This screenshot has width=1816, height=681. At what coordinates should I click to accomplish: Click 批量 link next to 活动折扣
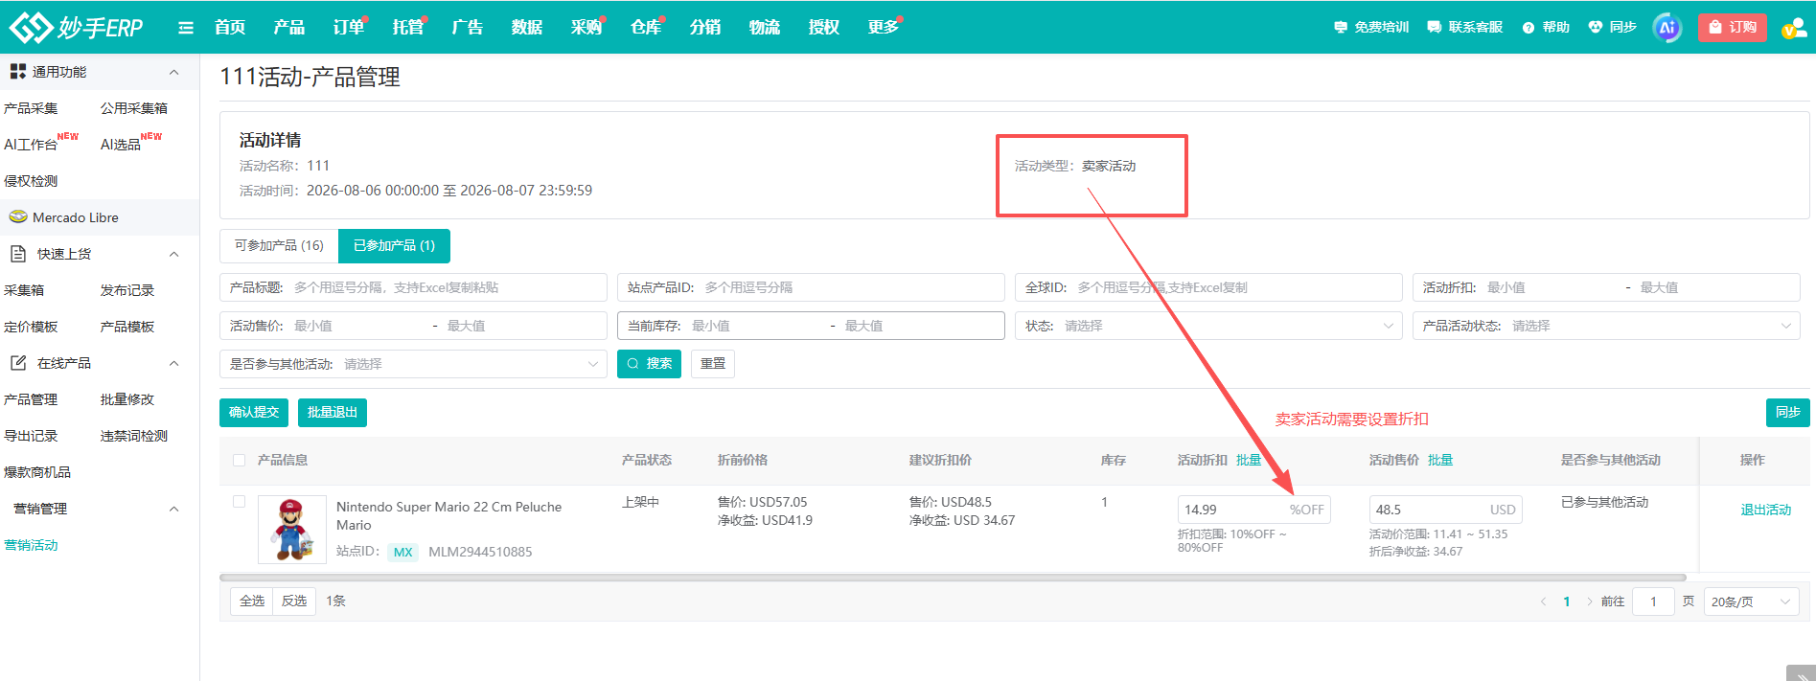(x=1249, y=461)
